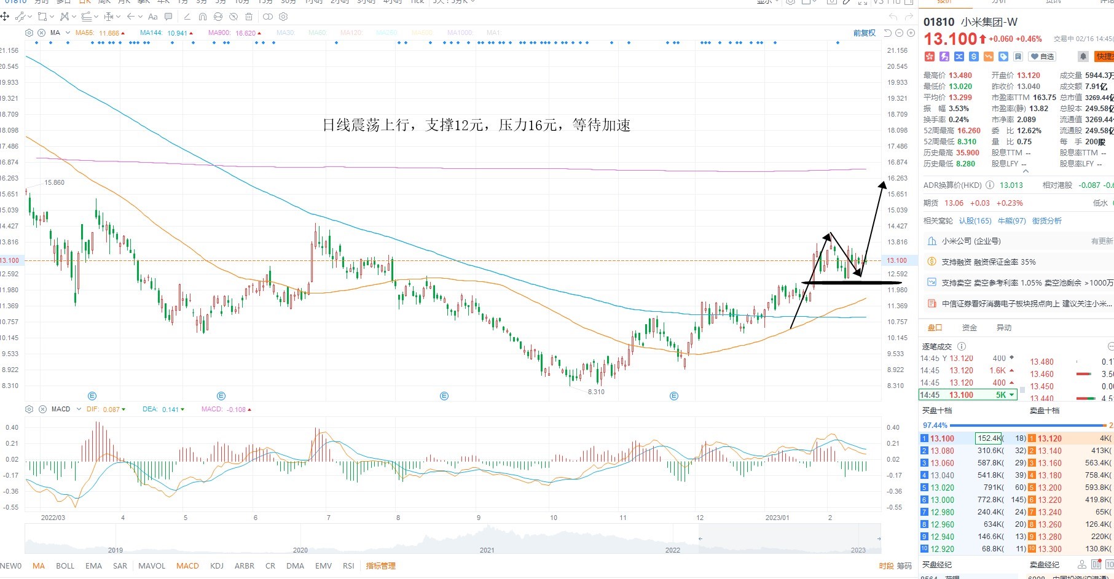Viewport: 1114px width, 579px height.
Task: Click the blue shuffle badge icon
Action: click(959, 56)
